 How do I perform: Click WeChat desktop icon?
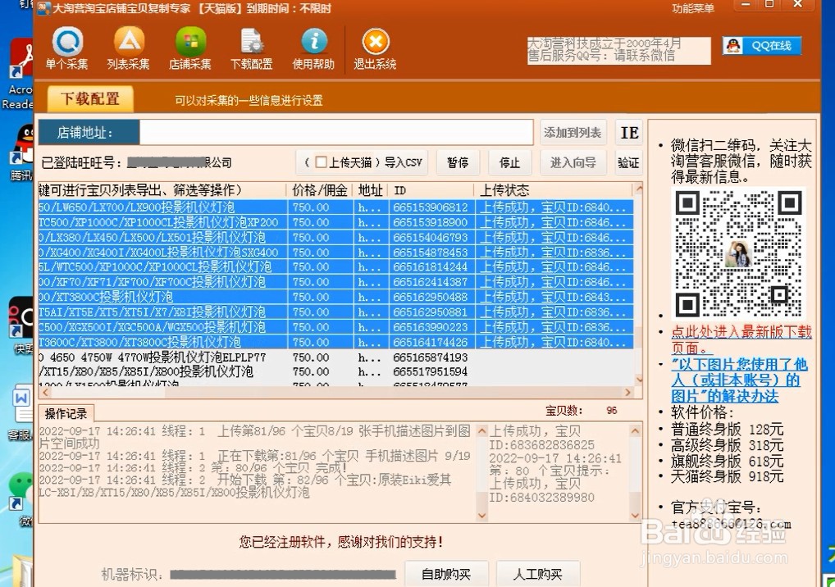click(x=22, y=498)
